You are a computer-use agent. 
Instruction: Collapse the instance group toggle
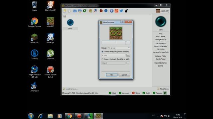coord(65,16)
